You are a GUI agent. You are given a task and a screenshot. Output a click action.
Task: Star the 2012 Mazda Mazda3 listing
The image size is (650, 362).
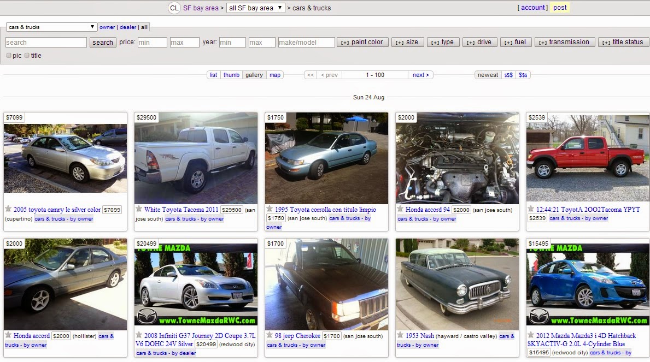(531, 335)
